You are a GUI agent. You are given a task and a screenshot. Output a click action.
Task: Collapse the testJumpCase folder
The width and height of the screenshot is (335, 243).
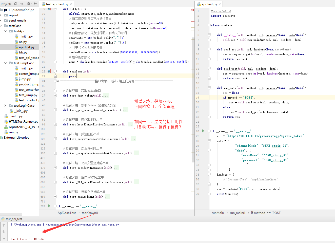(x=6, y=63)
